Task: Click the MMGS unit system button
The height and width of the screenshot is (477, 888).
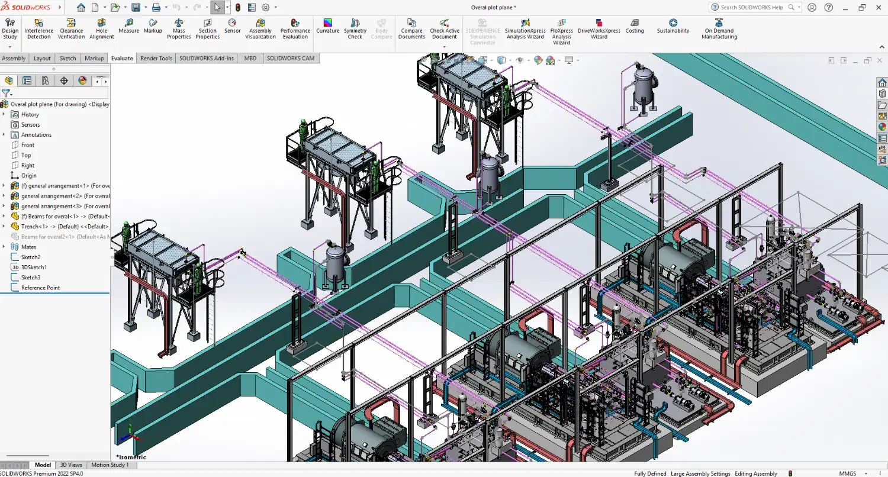Action: pos(847,473)
